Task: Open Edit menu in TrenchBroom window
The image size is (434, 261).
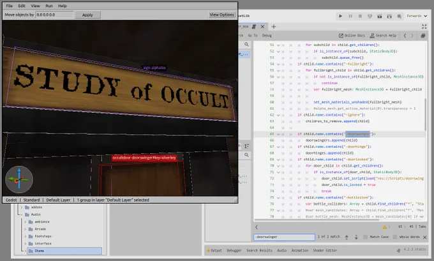Action: 22,6
